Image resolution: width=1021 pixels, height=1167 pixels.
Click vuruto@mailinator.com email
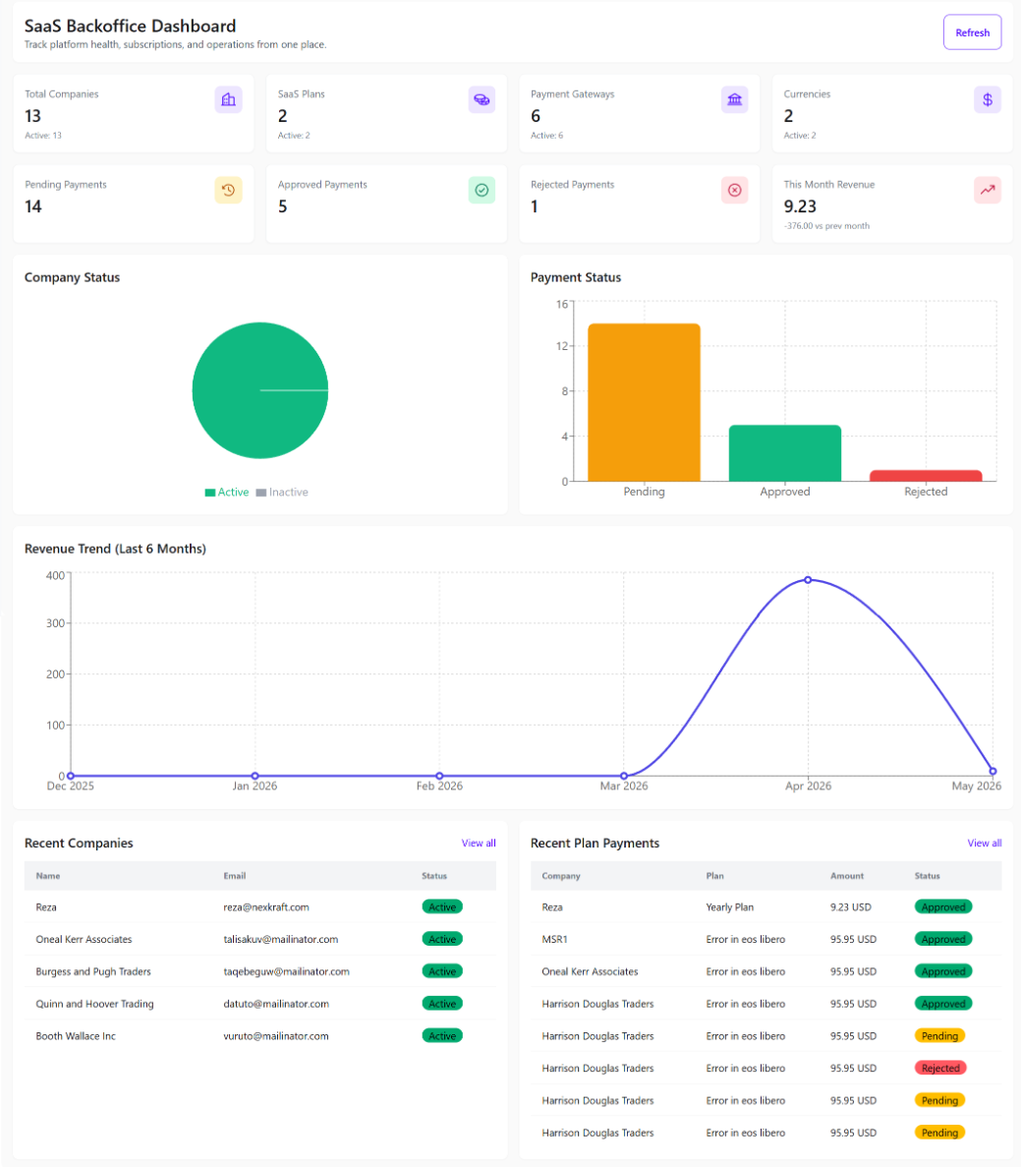coord(276,1036)
